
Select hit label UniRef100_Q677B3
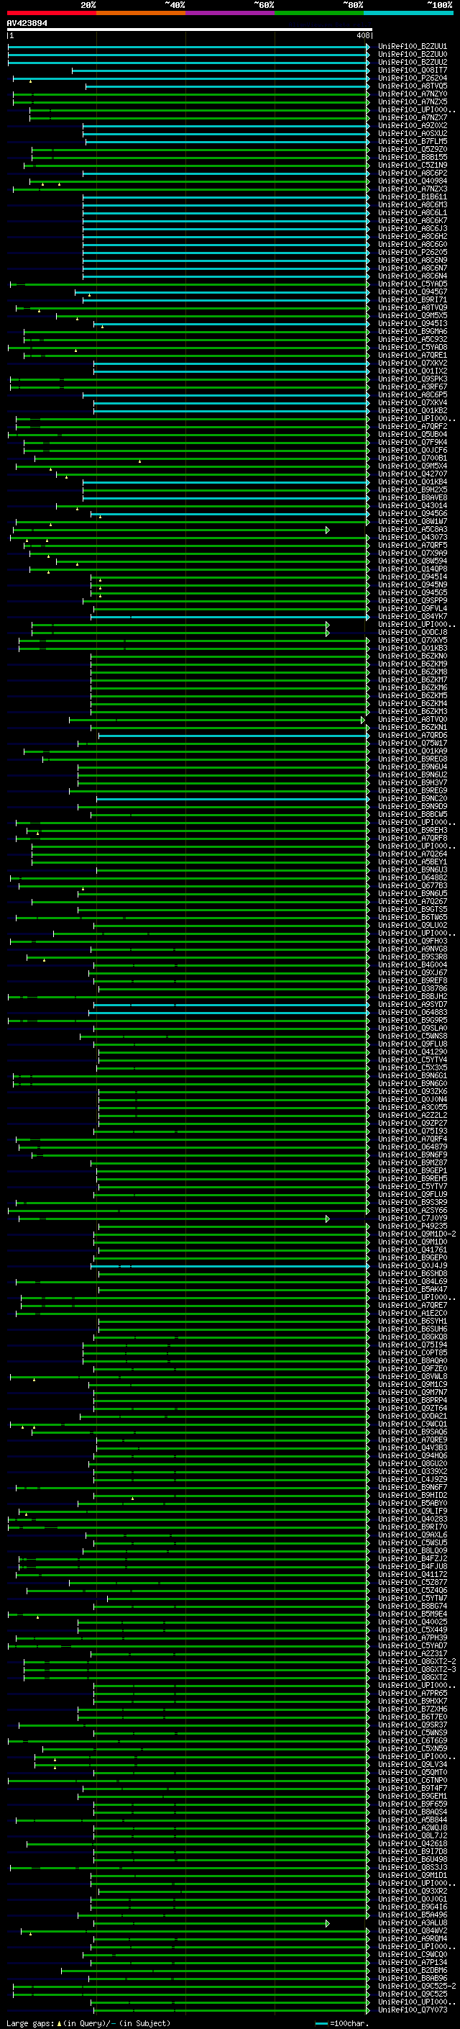coord(412,886)
